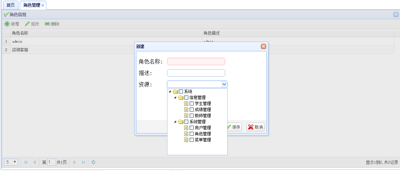Click the 系统 root tree label
The image size is (400, 171).
(x=188, y=91)
